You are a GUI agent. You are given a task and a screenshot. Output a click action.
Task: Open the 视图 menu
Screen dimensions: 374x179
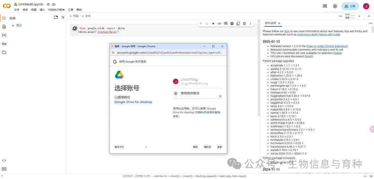(34, 10)
